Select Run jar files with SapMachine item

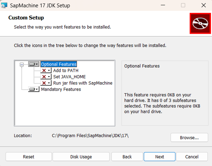[83, 83]
